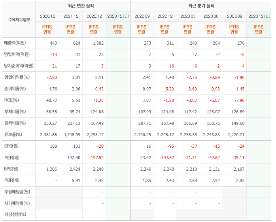The height and width of the screenshot is (222, 276).
Task: Select the 매출액(억원) row label
Action: click(x=15, y=43)
